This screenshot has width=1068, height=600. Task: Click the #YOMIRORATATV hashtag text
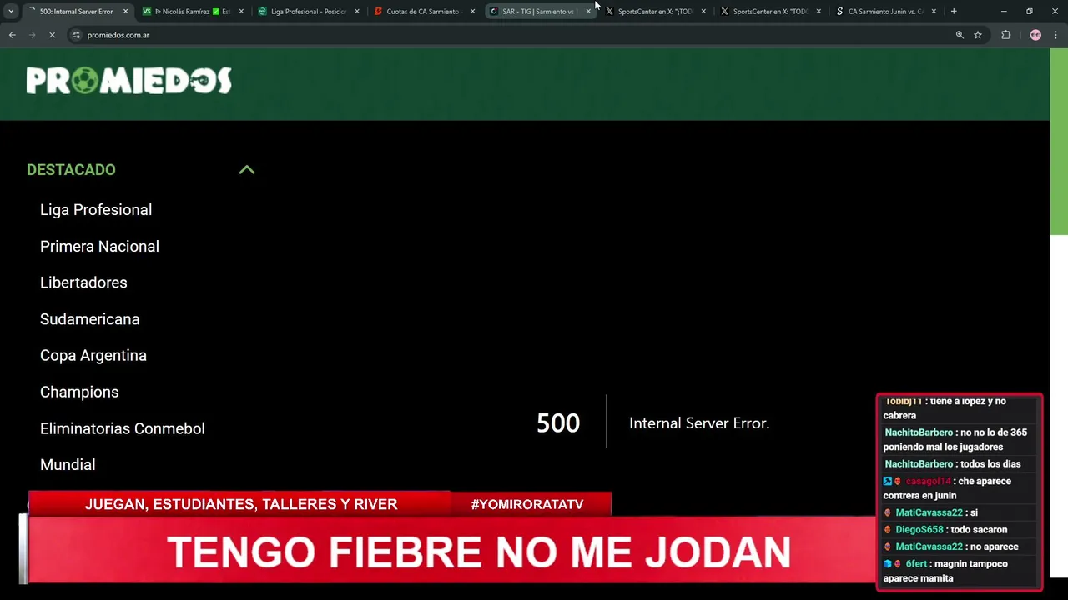tap(527, 505)
